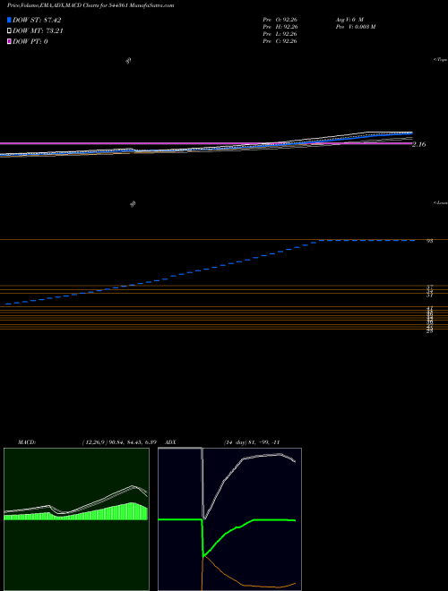
Task: Open the ADX indicator chart panel
Action: coord(229,519)
